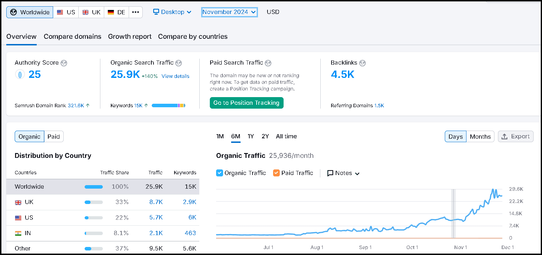
Task: Switch to the Compare domains tab
Action: pos(72,37)
